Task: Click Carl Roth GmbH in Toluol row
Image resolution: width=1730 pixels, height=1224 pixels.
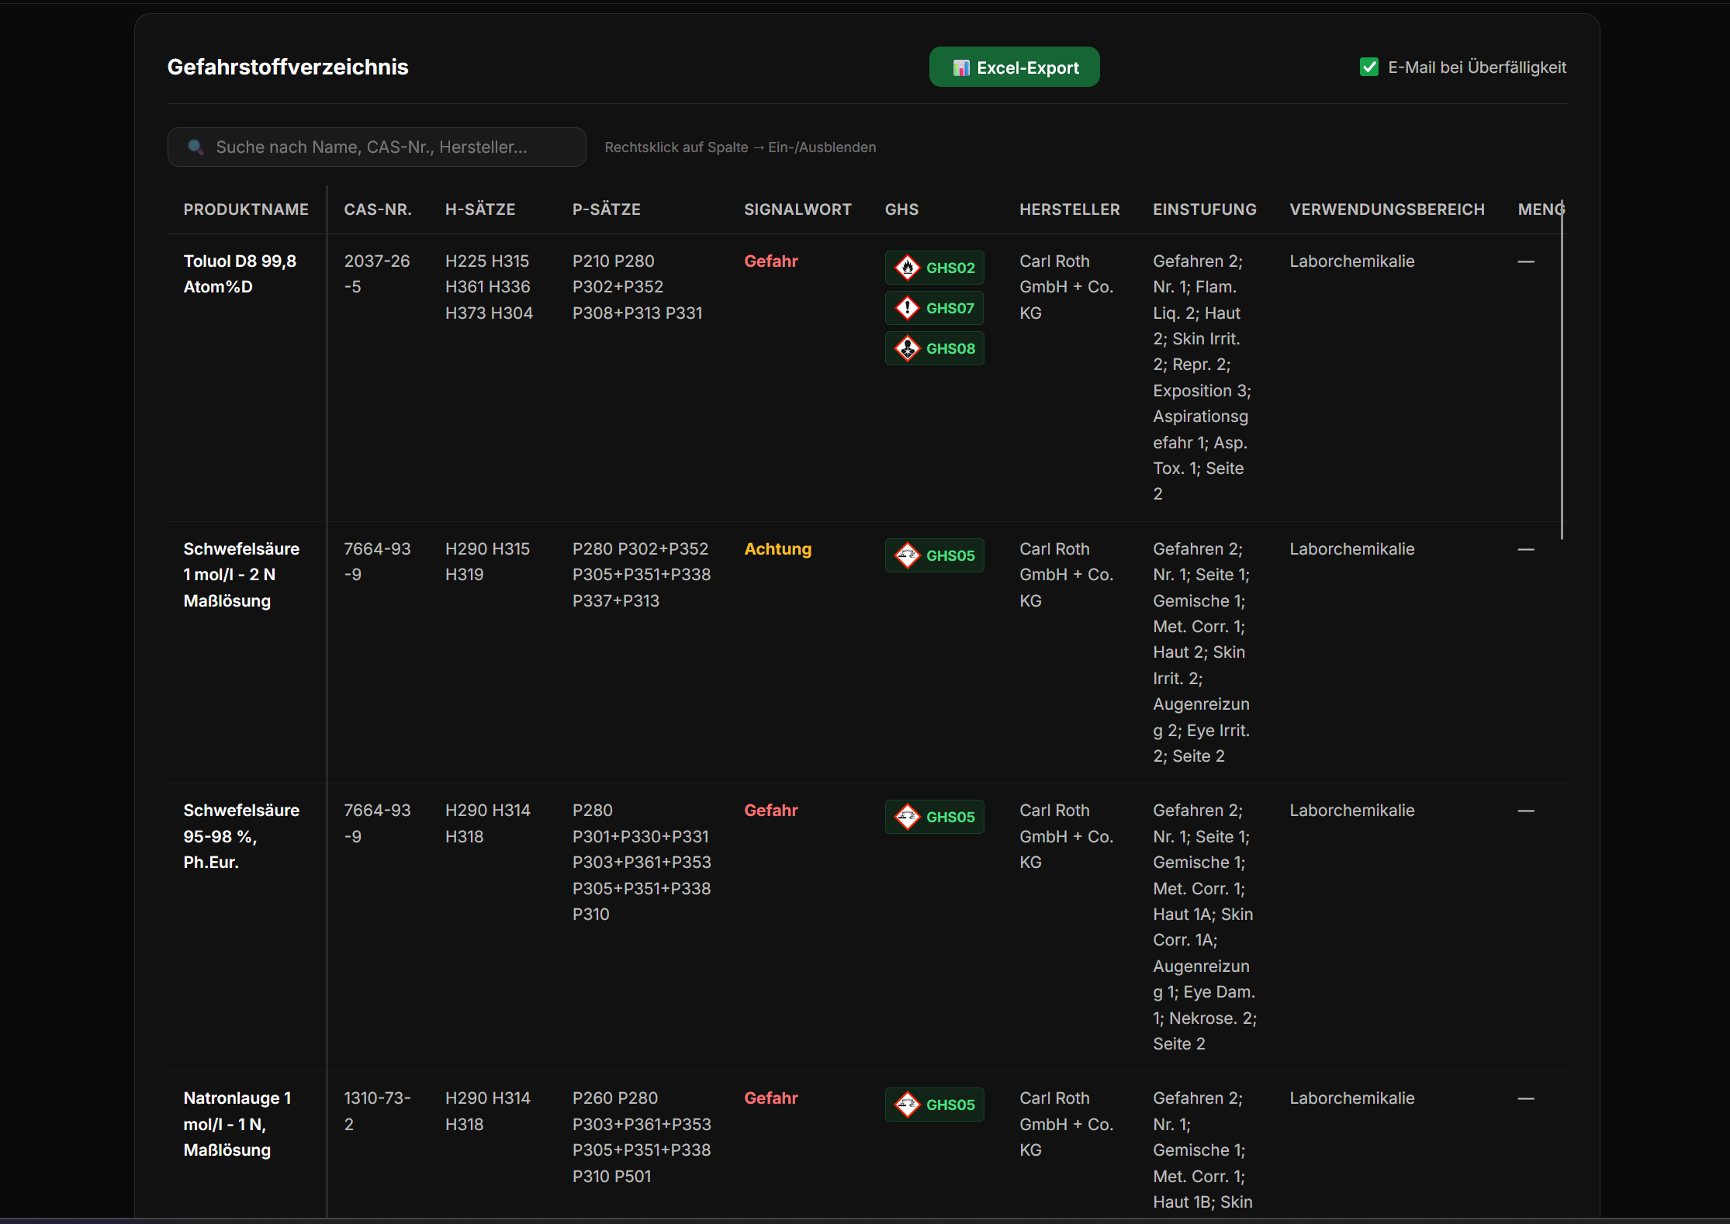Action: (x=1066, y=287)
